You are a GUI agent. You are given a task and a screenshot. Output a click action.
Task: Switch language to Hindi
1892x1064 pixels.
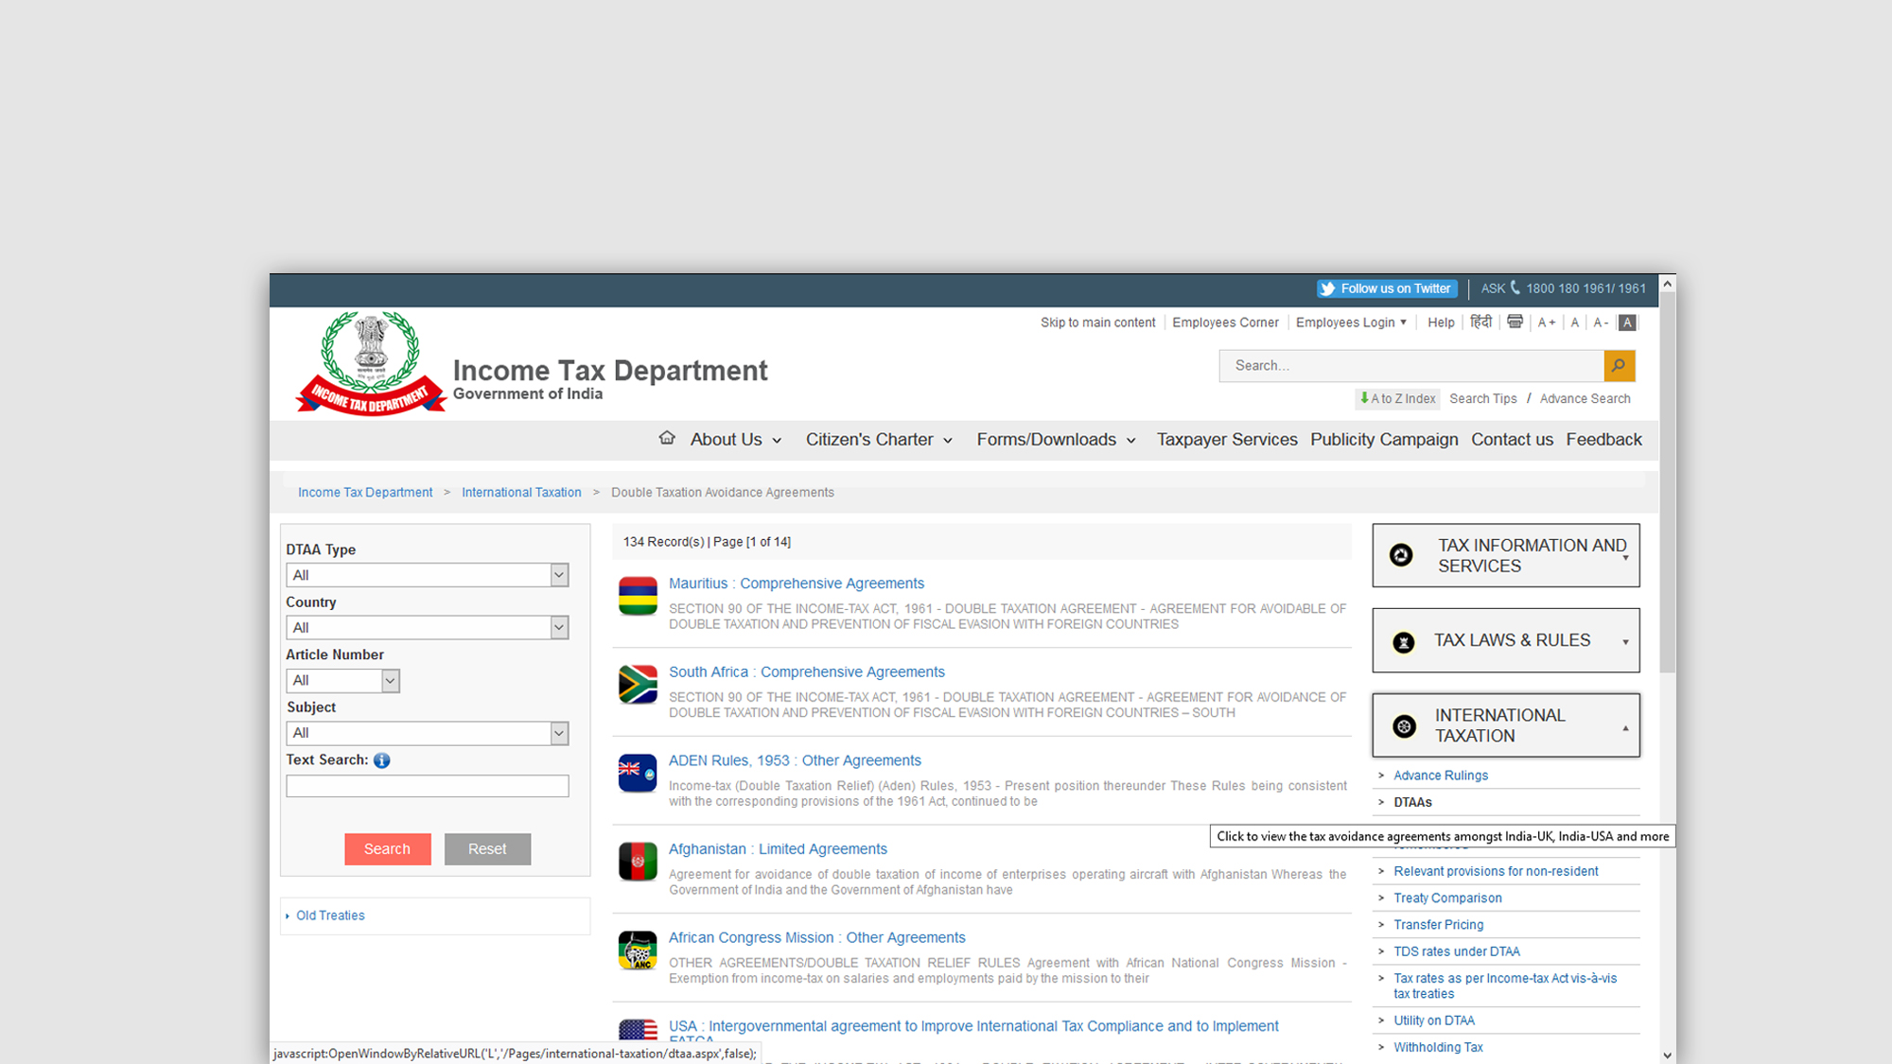point(1480,323)
